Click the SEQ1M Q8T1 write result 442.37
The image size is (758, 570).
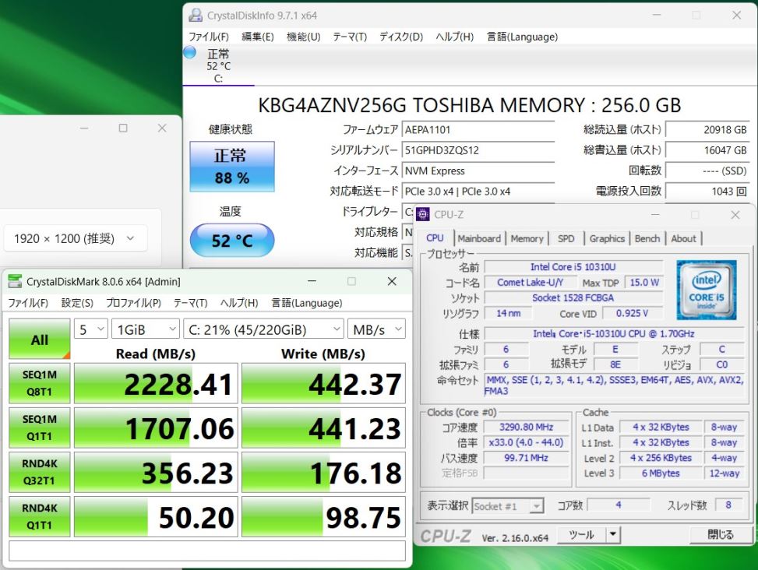[323, 383]
